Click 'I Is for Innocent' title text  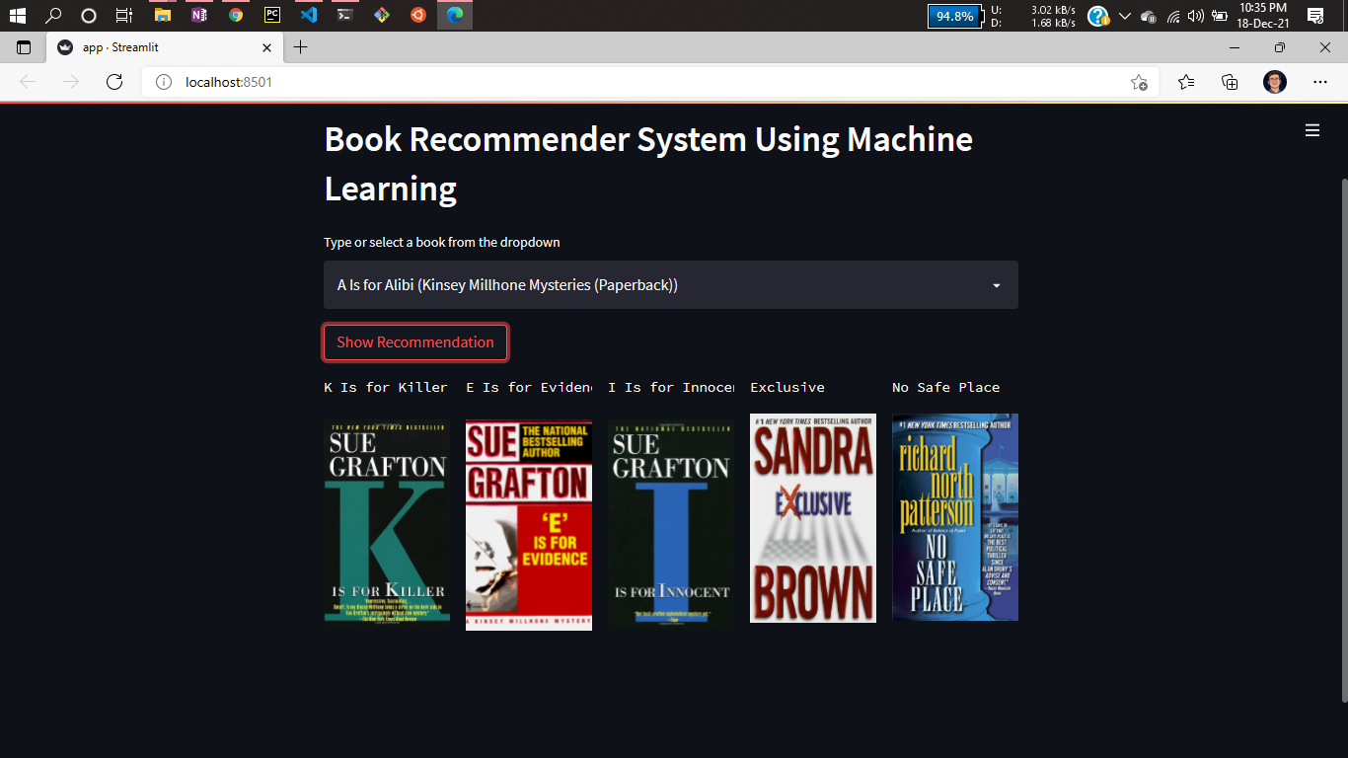tap(671, 387)
